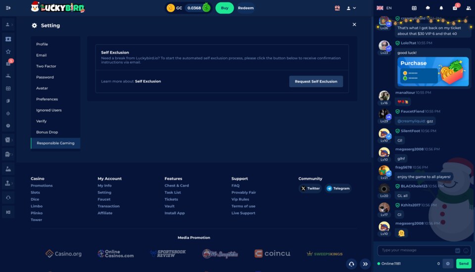This screenshot has width=475, height=272.
Task: Open the Password settings tab
Action: coord(55,77)
